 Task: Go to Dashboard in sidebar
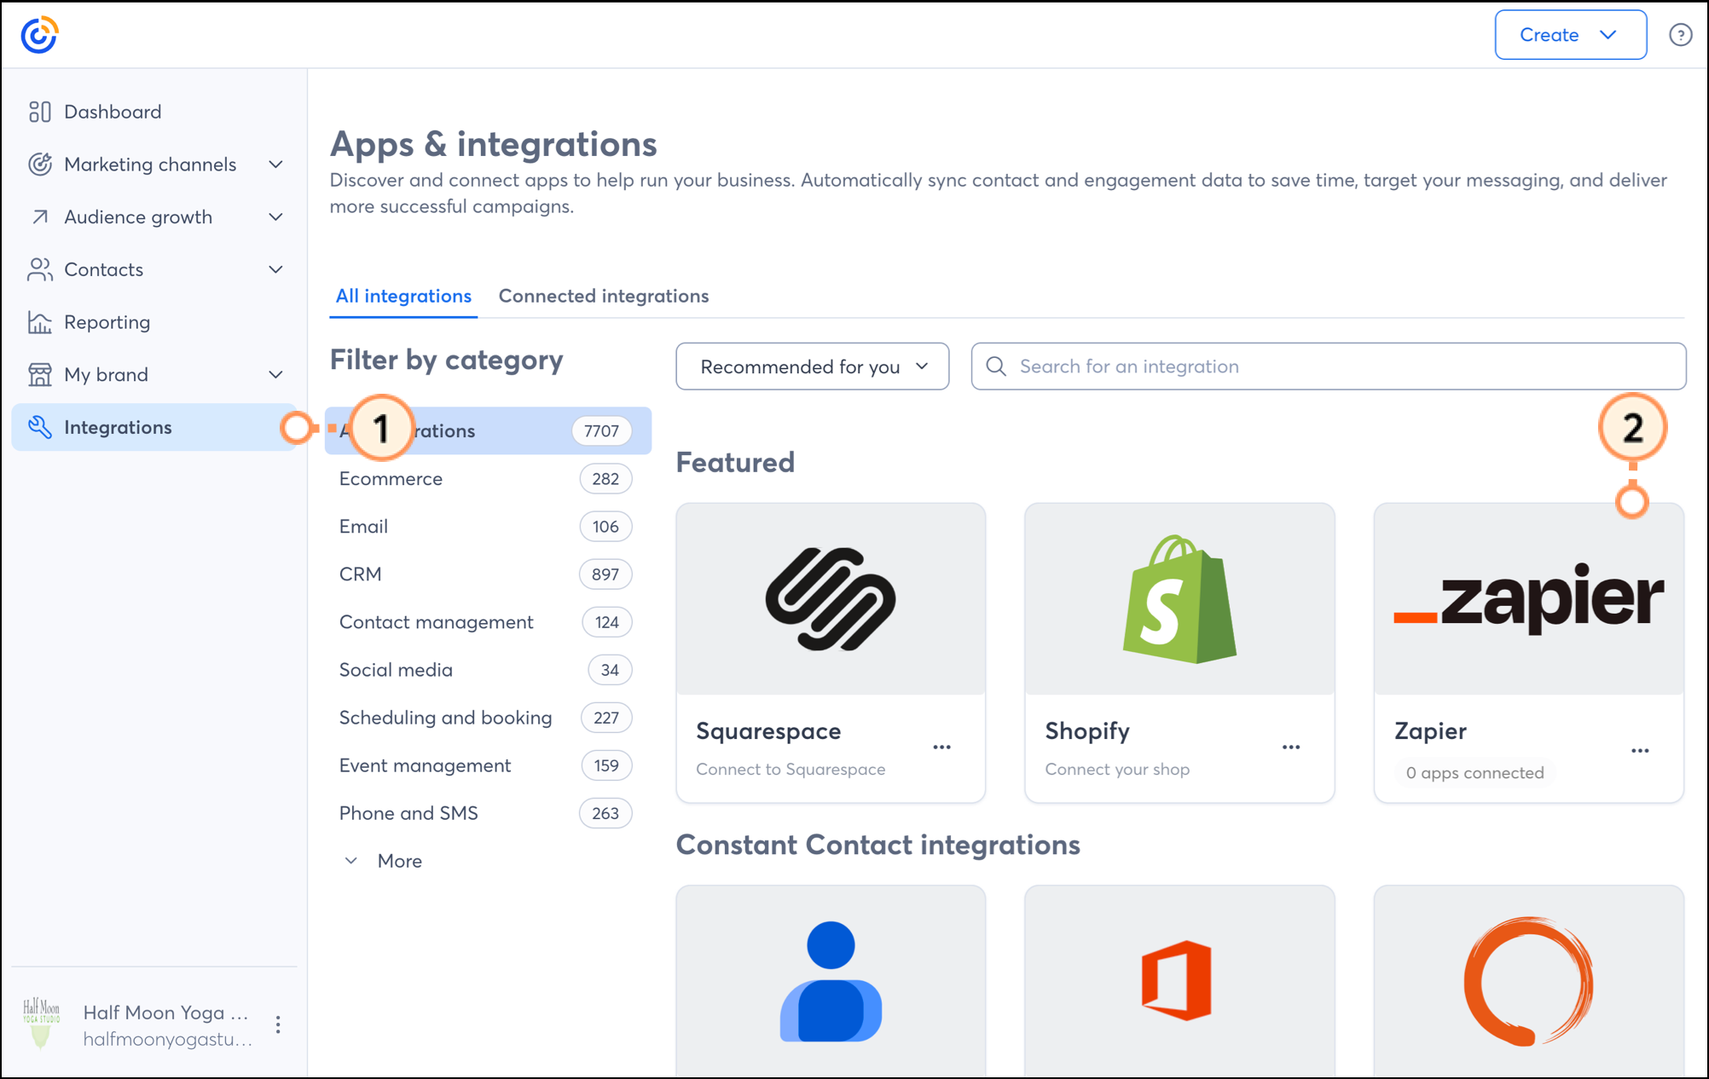coord(154,112)
